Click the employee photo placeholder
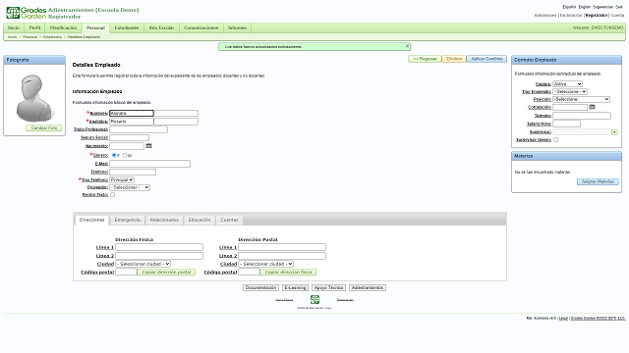 pyautogui.click(x=34, y=98)
